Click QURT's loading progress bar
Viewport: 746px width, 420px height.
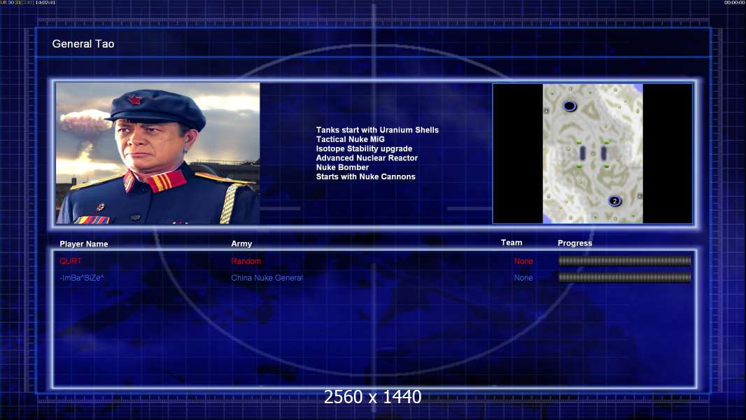click(x=625, y=260)
